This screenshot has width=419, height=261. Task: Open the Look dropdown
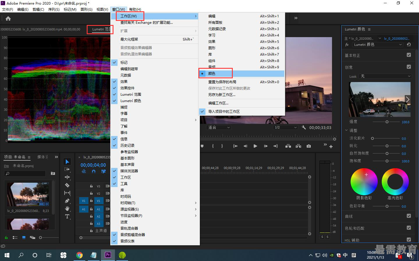click(x=386, y=76)
